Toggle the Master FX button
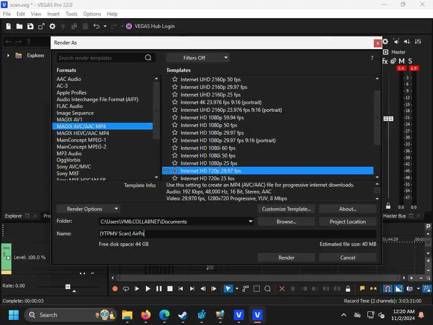Image resolution: width=433 pixels, height=325 pixels. point(385,61)
